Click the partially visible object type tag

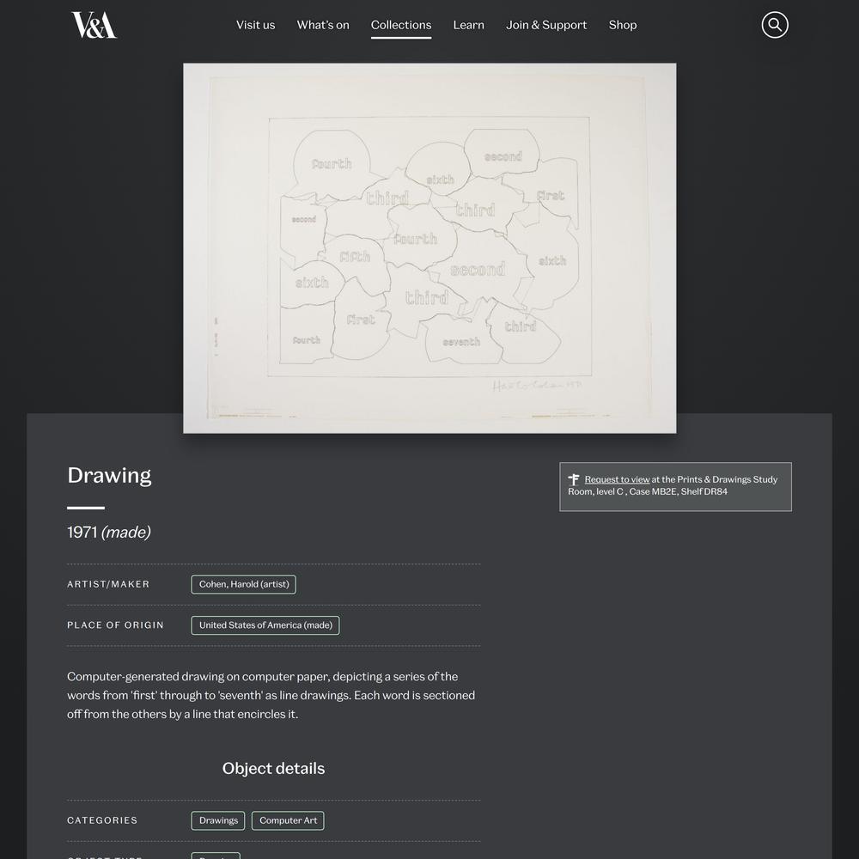tap(216, 856)
